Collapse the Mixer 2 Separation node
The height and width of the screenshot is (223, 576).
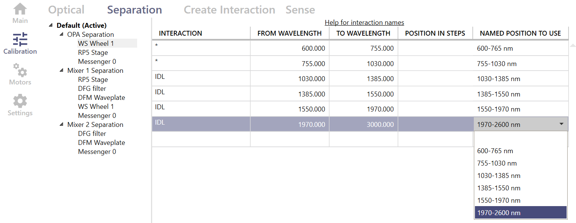click(62, 125)
